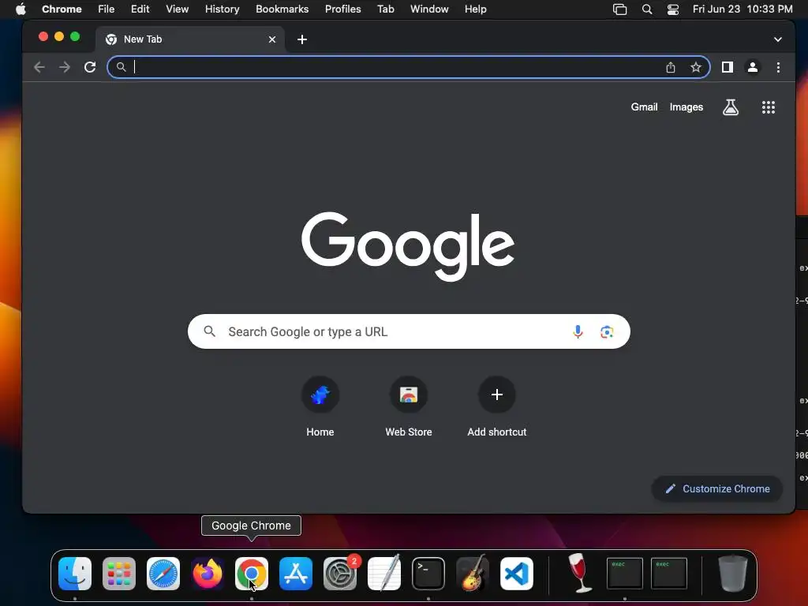Open Gmail link
808x606 pixels.
pos(644,107)
